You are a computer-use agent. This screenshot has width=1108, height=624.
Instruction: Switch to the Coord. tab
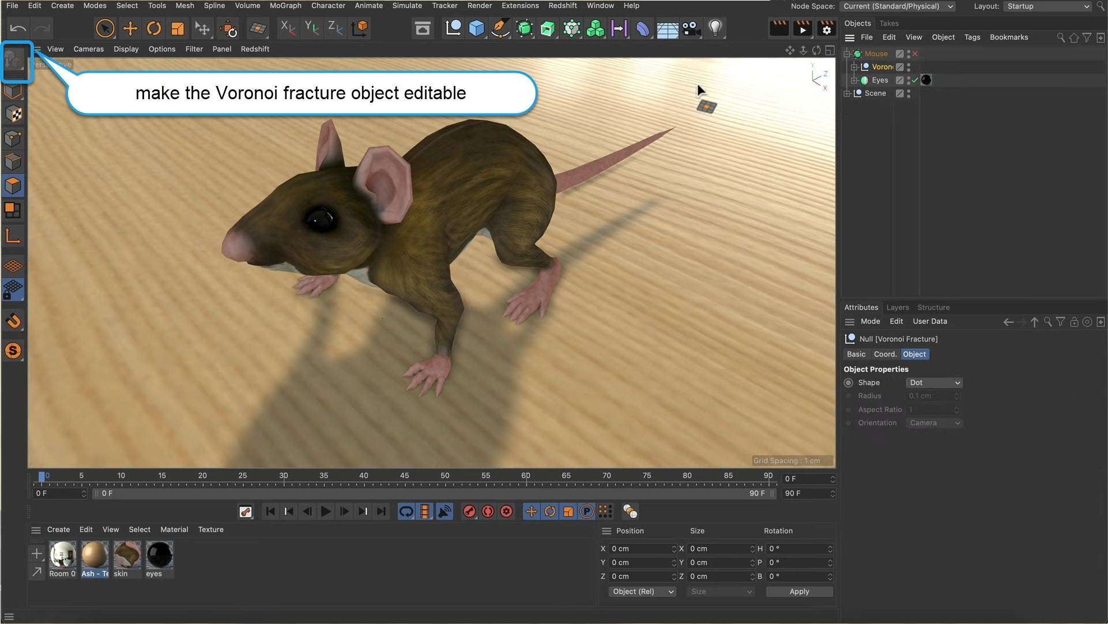point(885,354)
